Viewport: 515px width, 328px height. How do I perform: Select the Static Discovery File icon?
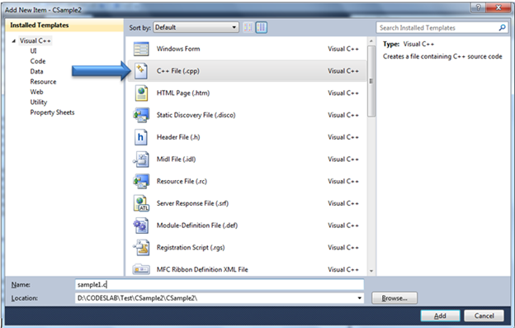coord(141,115)
